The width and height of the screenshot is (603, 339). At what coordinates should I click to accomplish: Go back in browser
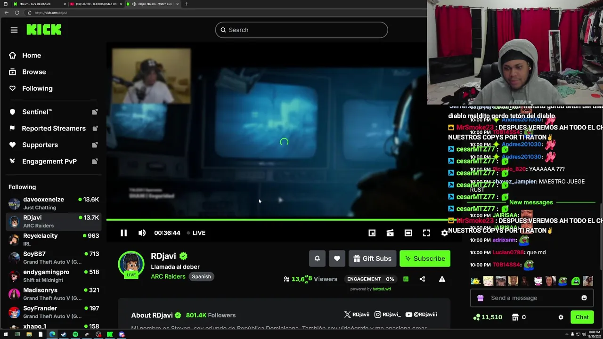pyautogui.click(x=6, y=13)
